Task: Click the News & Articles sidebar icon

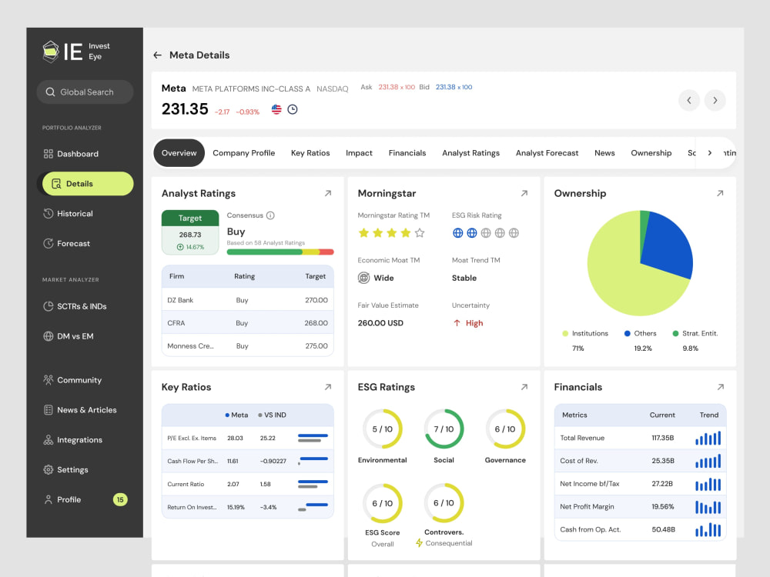Action: [48, 410]
